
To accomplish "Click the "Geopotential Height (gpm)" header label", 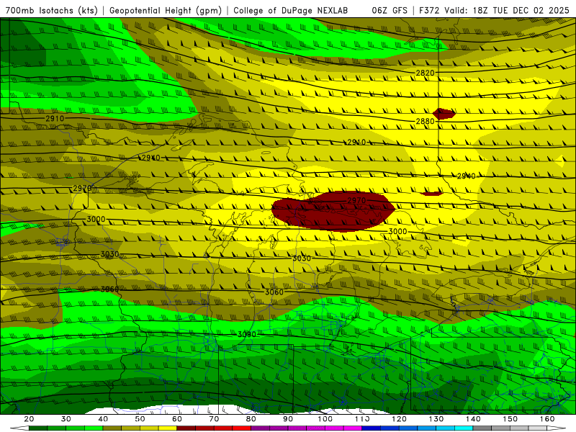I will click(x=166, y=10).
